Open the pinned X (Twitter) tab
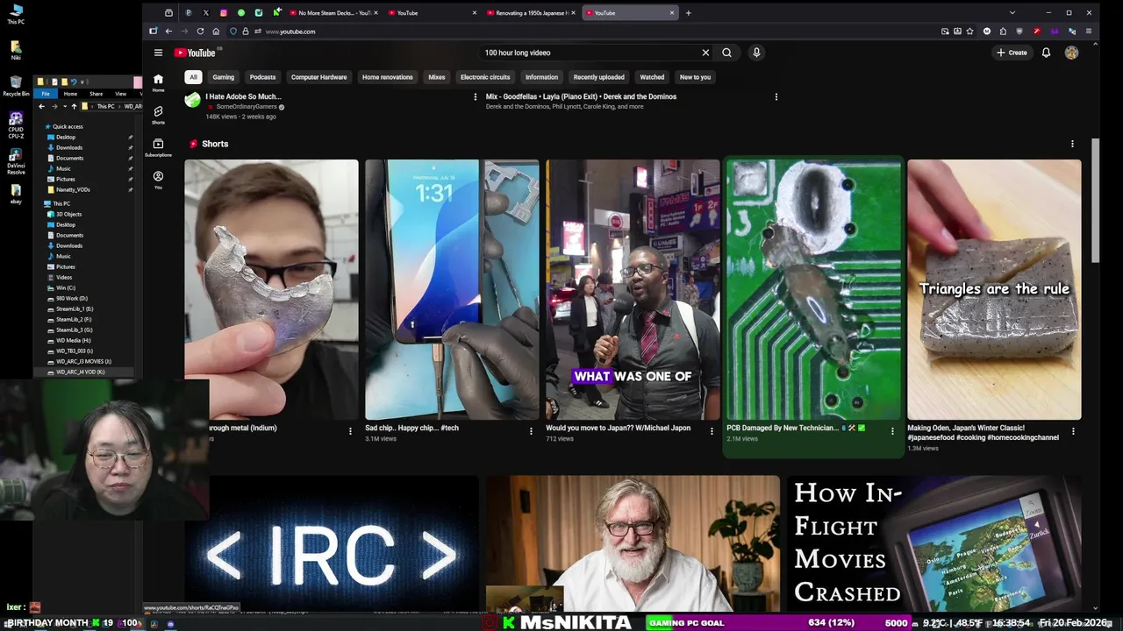1123x631 pixels. coord(205,13)
